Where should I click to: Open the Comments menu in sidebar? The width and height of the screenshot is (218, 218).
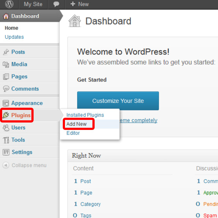pyautogui.click(x=25, y=89)
